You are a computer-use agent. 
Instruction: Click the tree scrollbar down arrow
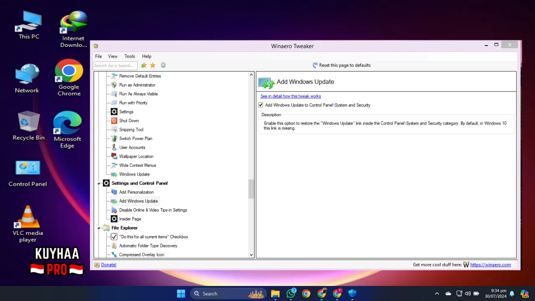click(x=251, y=255)
